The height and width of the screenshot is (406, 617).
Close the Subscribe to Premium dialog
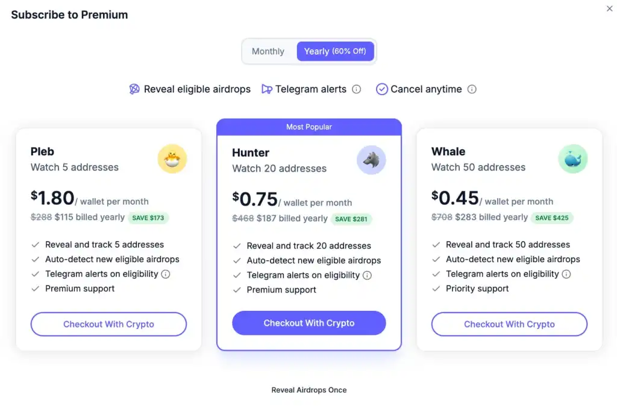point(609,8)
